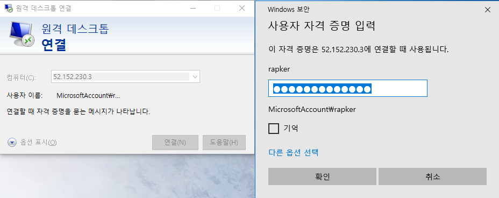Click the 원격 데스크톱 연결 window title
499x198 pixels.
[44, 8]
